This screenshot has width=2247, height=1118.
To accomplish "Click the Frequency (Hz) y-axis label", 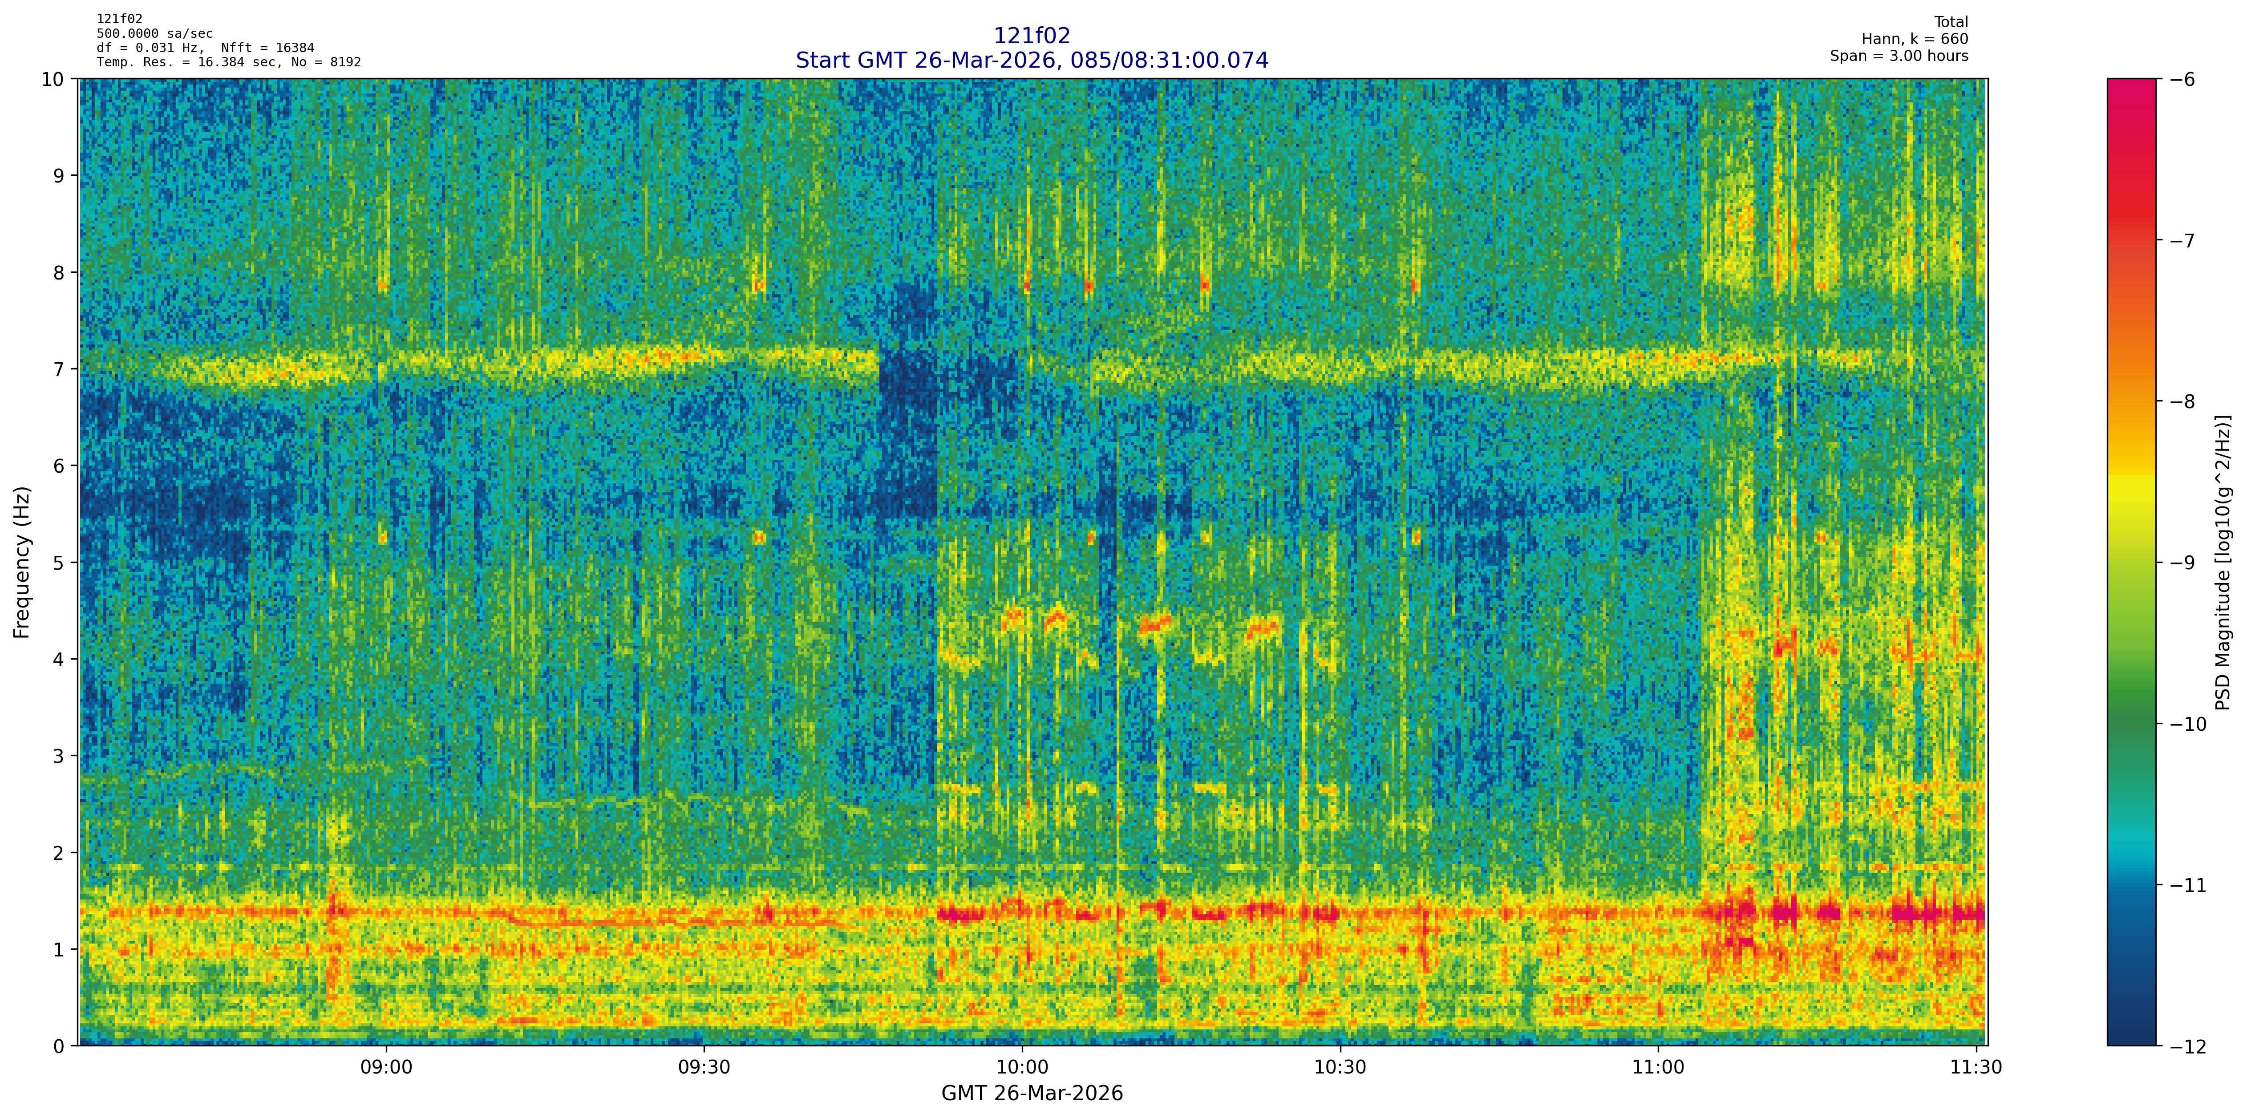I will pos(22,563).
